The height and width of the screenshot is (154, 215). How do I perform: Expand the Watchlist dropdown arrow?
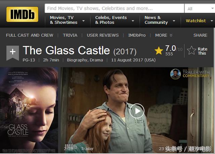point(212,21)
